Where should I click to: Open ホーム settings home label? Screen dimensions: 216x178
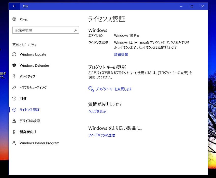coord(24,19)
